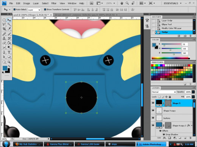Viewport: 197px width, 147px height.
Task: Create new adjustment layer icon
Action: 175,138
